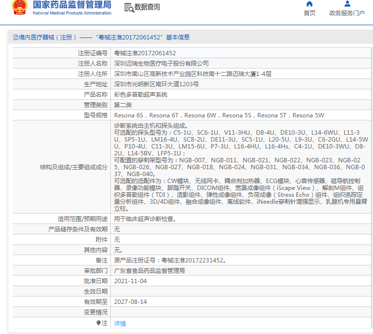Click the 附件 row label

click(102, 240)
